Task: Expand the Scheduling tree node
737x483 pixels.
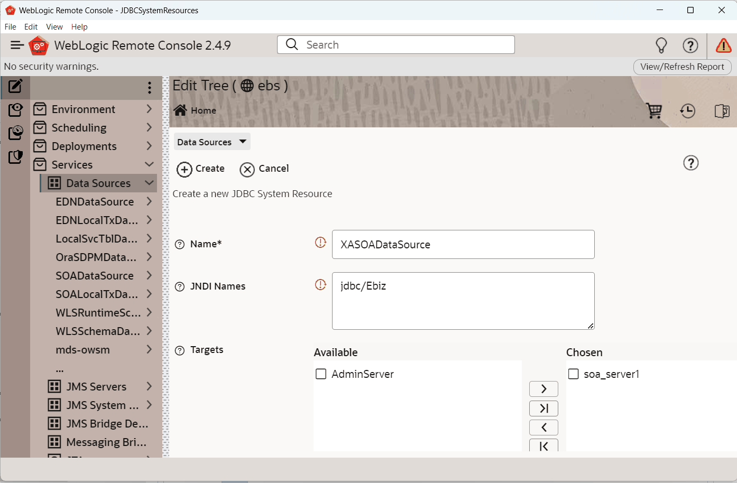Action: (x=149, y=127)
